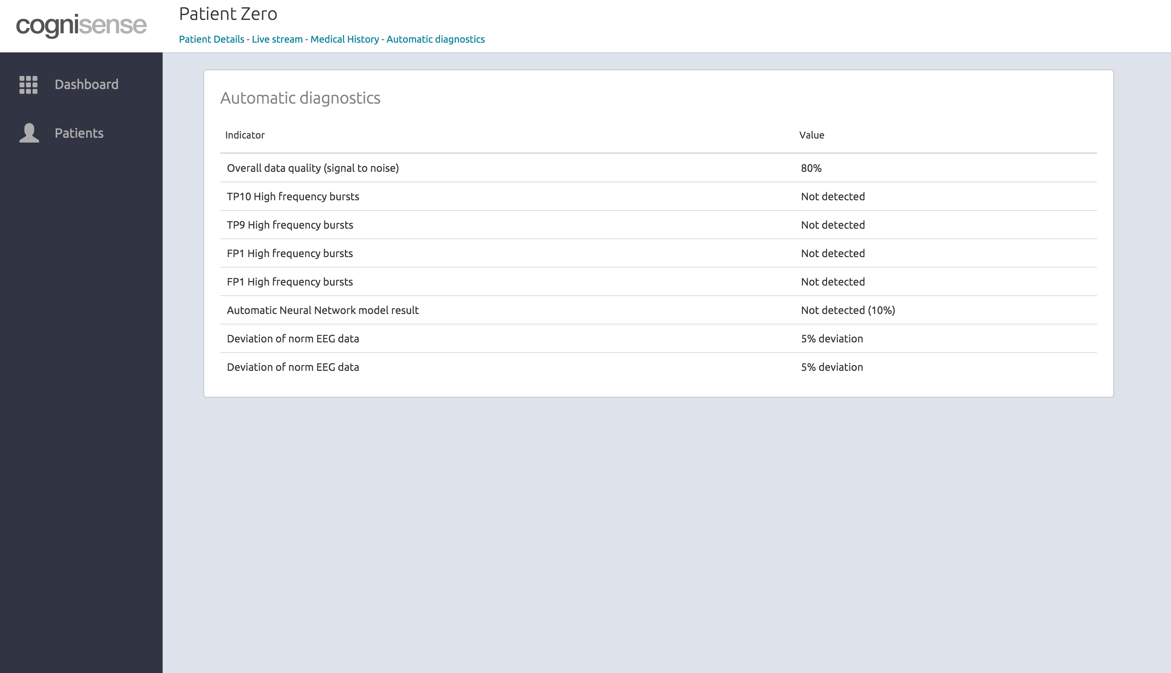Viewport: 1171px width, 673px height.
Task: Click the Dashboard grid icon
Action: (x=28, y=84)
